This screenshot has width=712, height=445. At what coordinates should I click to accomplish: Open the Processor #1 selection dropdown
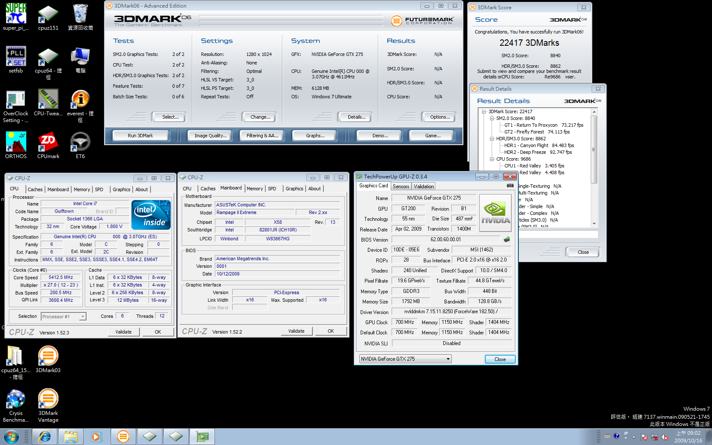83,317
